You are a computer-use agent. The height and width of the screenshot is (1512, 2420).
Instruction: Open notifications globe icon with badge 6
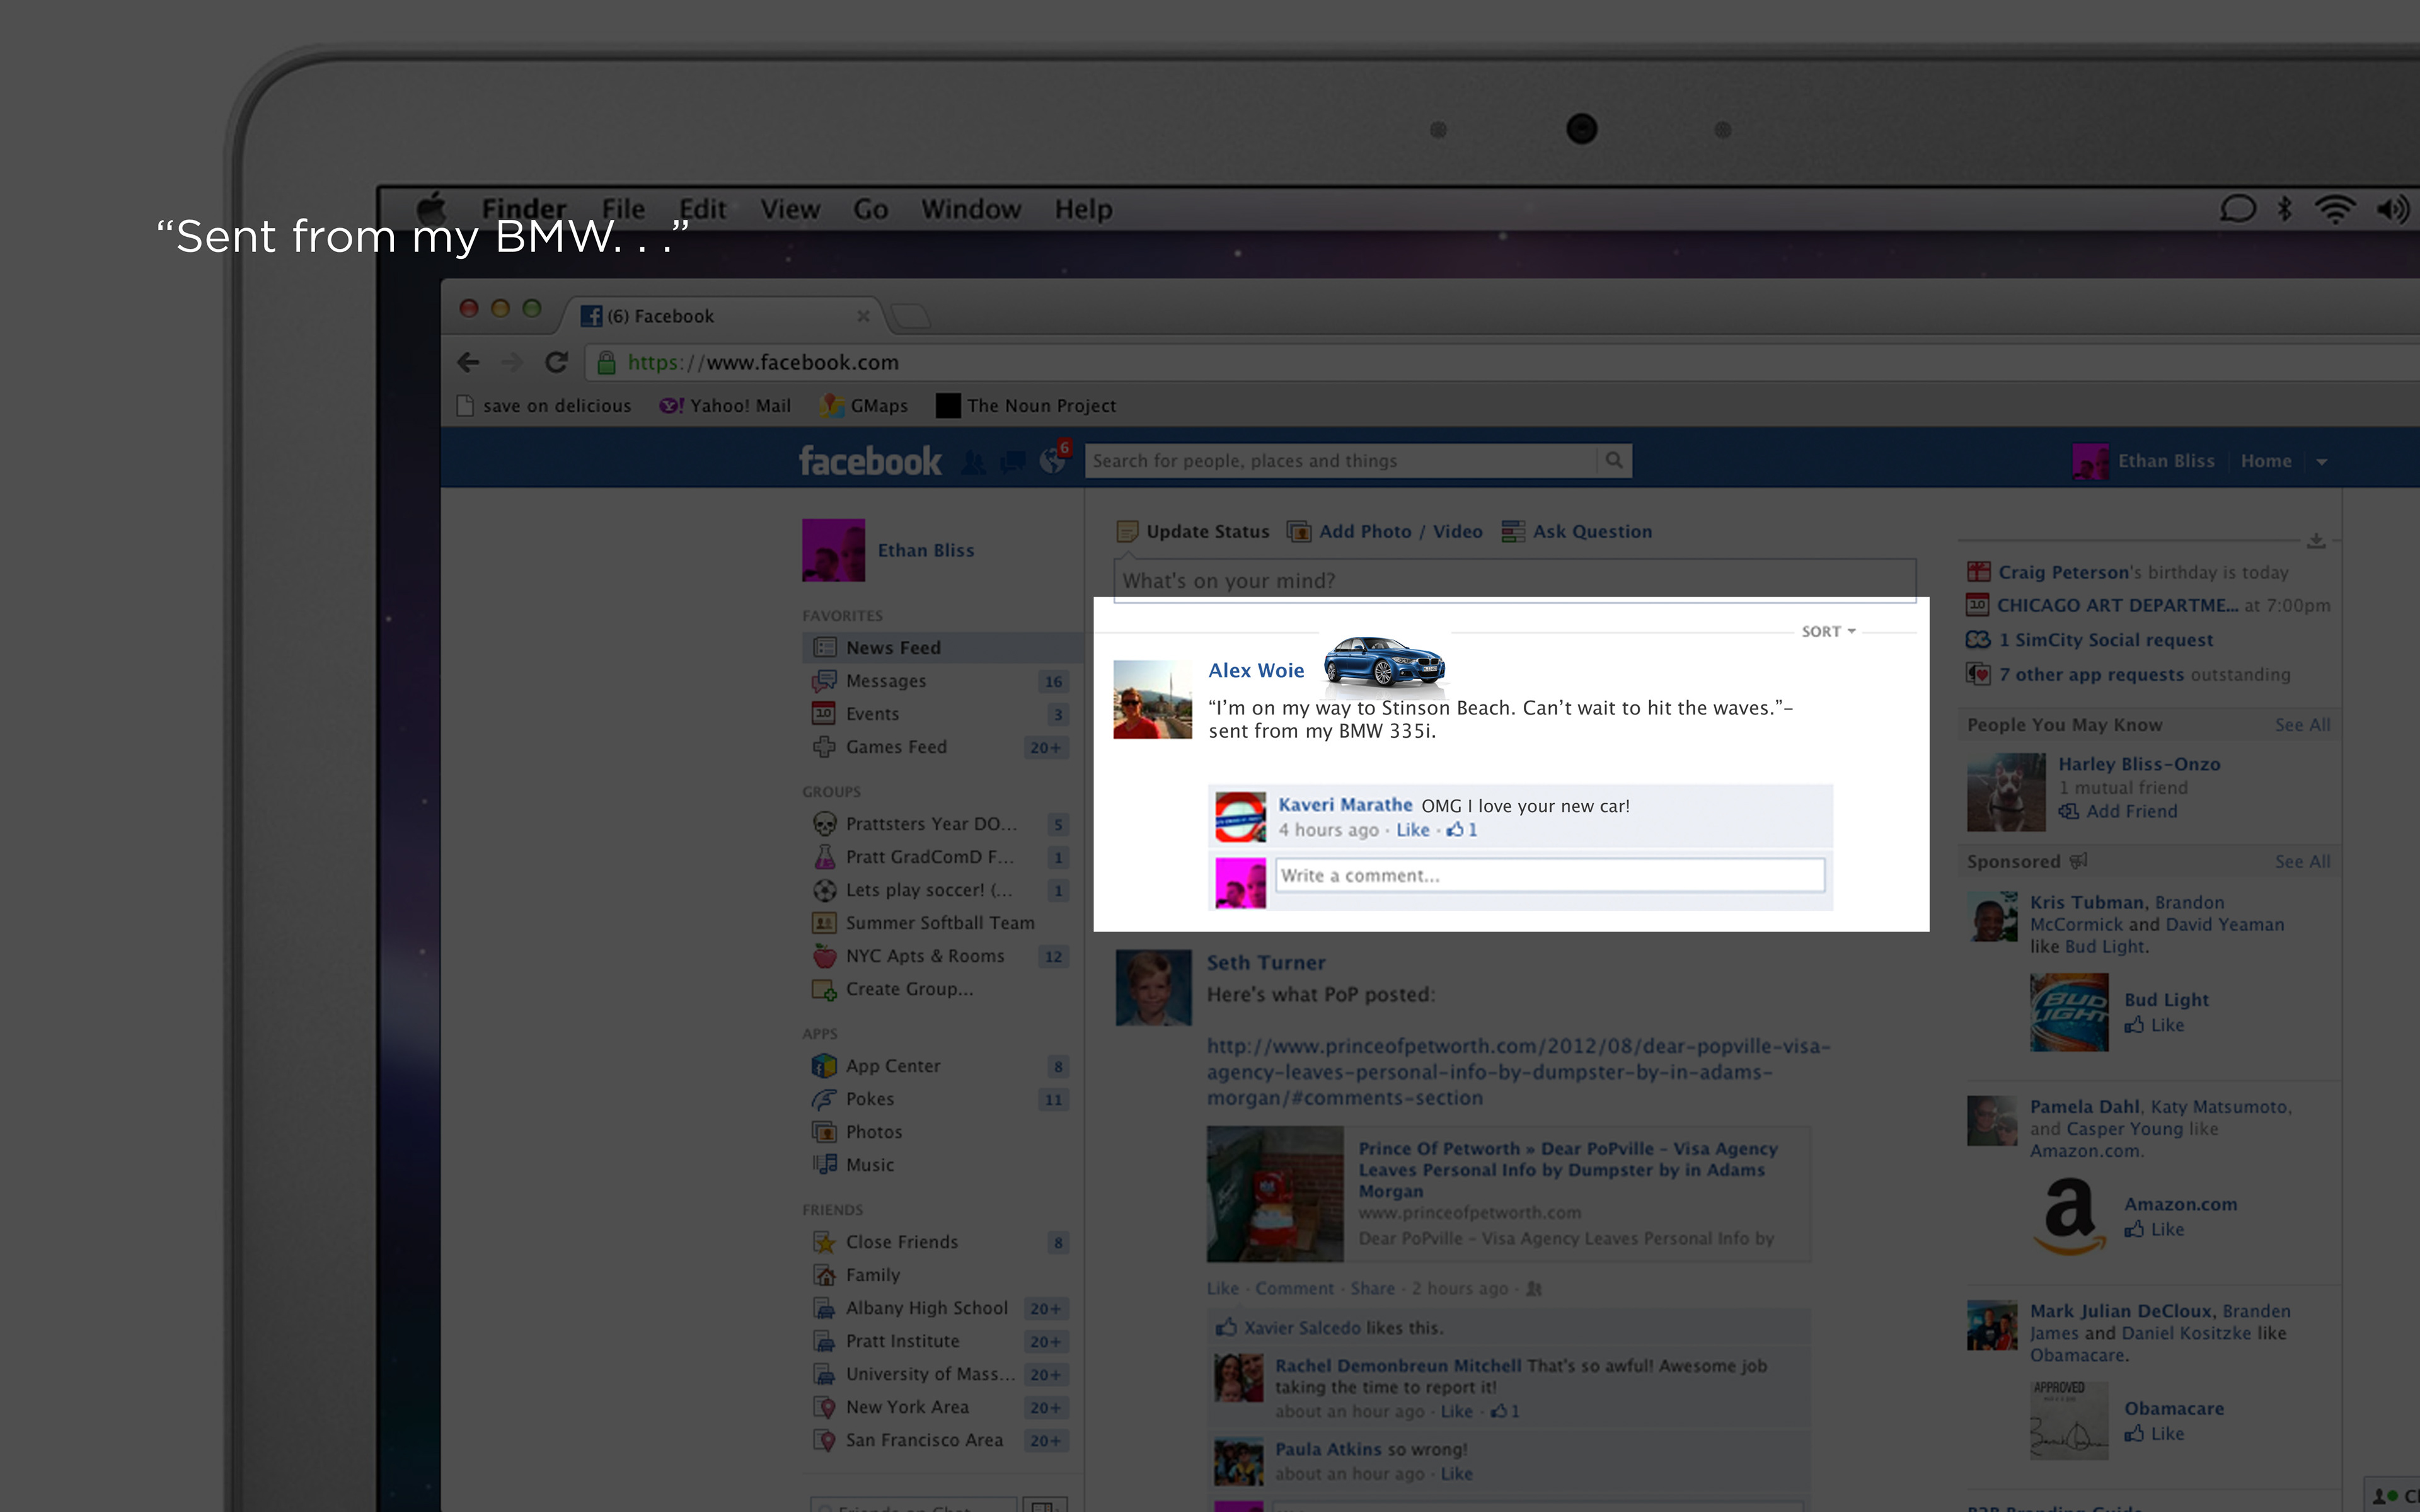(x=1054, y=459)
